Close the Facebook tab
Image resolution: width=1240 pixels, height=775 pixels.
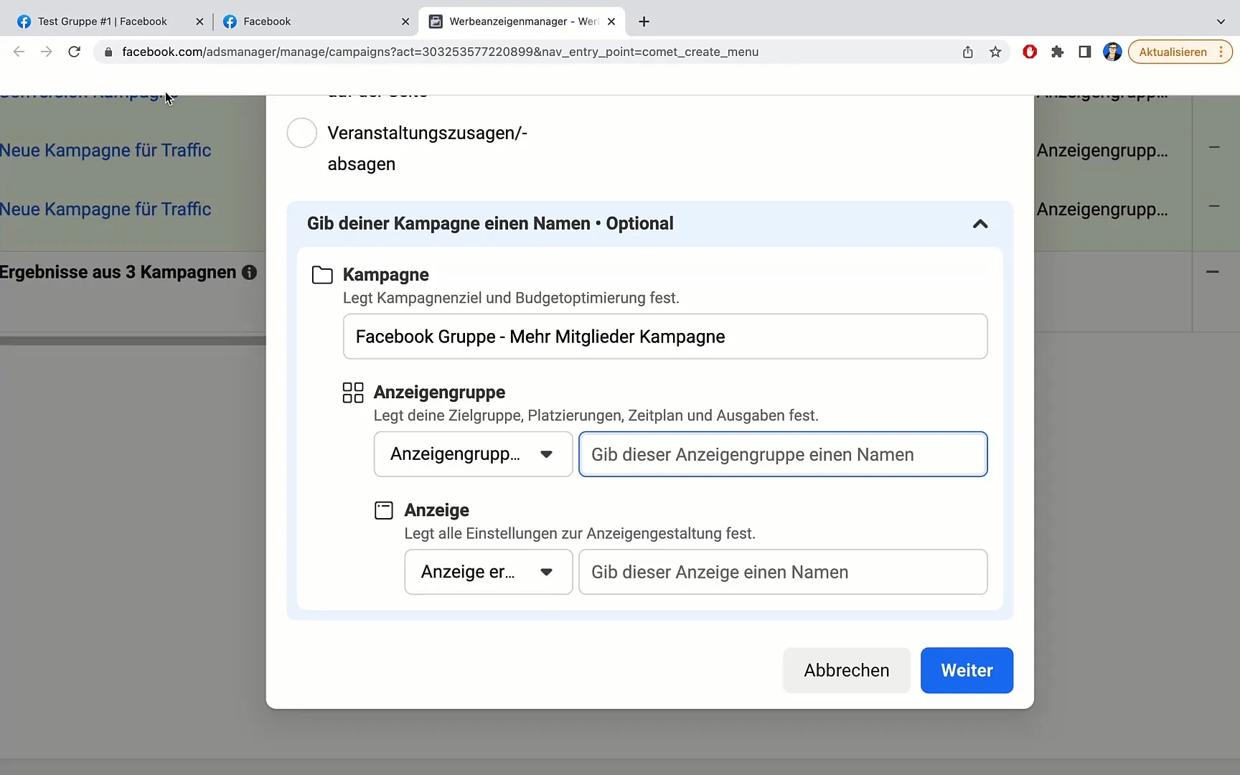(405, 22)
